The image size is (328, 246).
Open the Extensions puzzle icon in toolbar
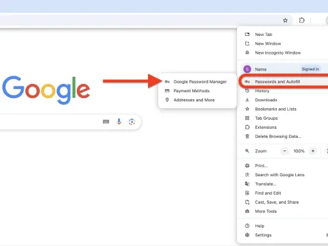click(302, 20)
